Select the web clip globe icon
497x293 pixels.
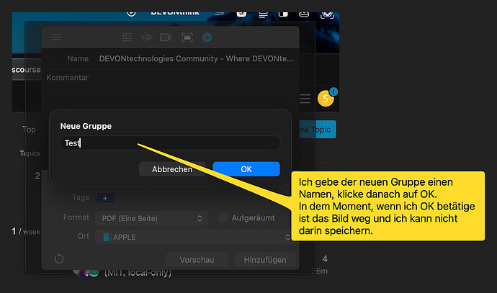coord(207,37)
